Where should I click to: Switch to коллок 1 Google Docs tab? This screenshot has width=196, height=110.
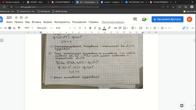click(x=111, y=2)
